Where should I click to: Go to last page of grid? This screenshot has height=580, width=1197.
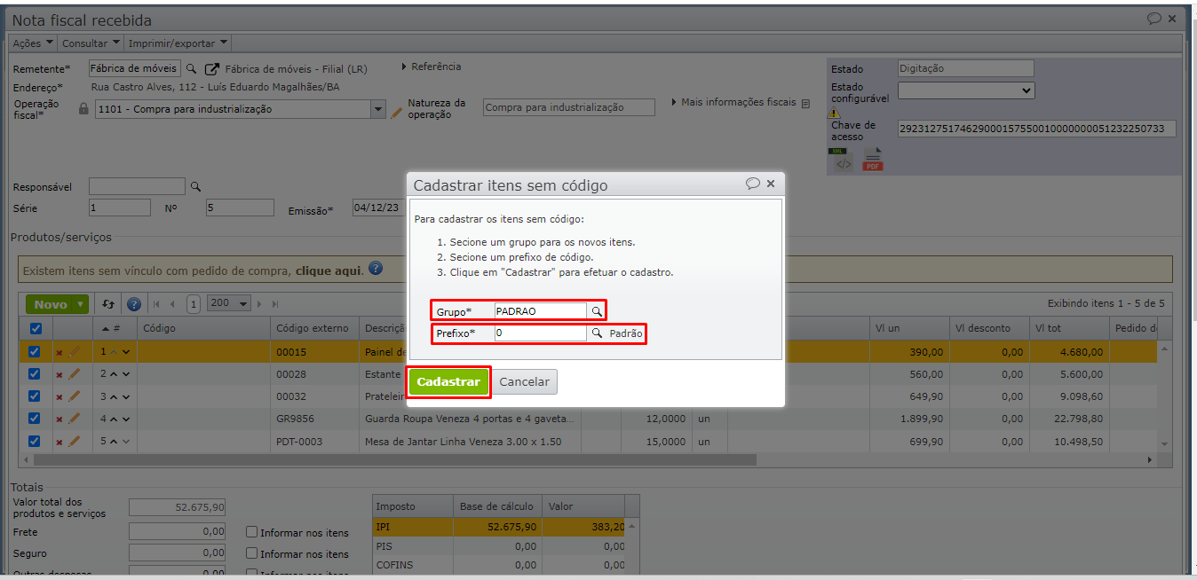click(x=275, y=304)
